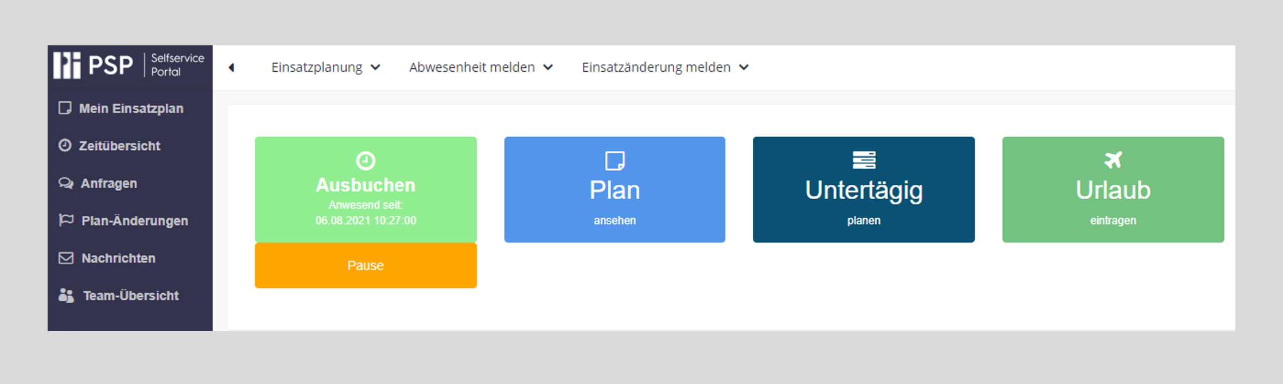Click the people icon beside Team-Übersicht
The width and height of the screenshot is (1283, 384).
(x=67, y=296)
